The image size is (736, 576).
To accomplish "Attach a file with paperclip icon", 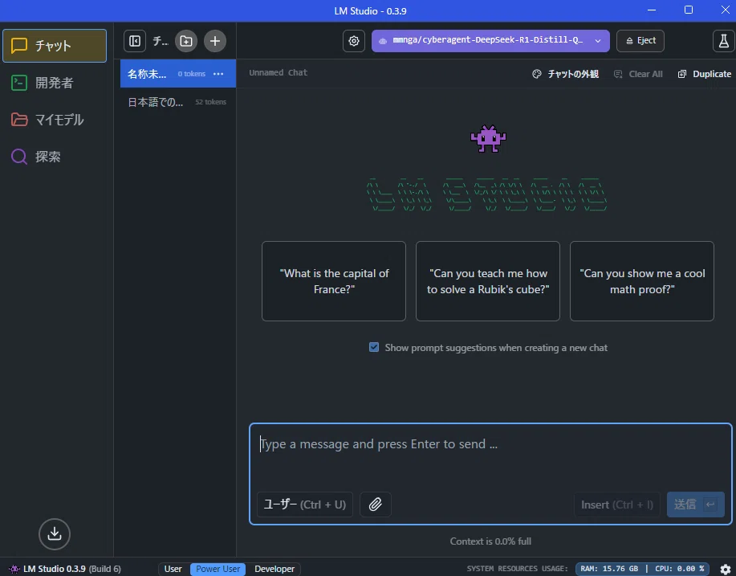I will (375, 505).
